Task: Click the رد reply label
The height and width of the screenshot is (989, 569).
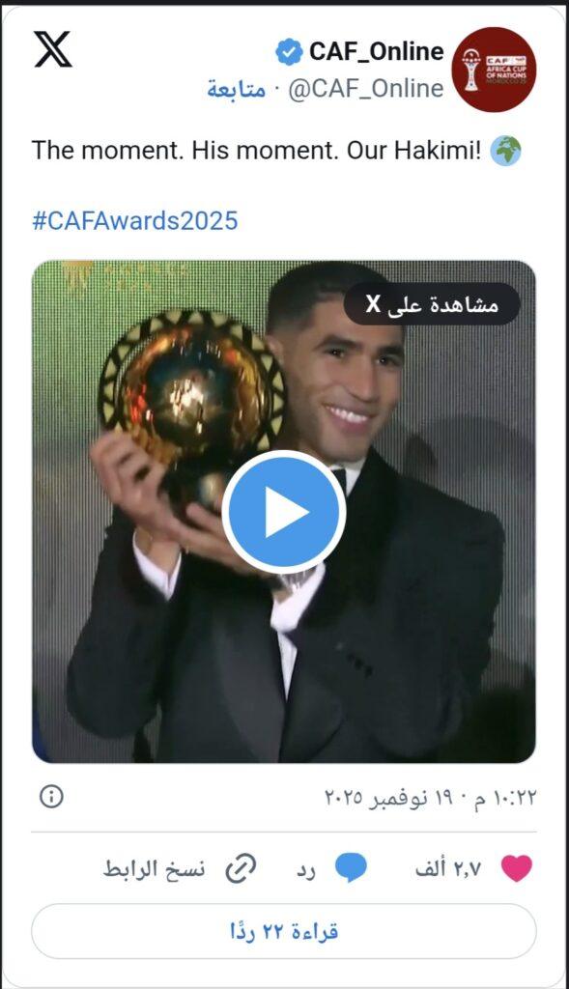Action: tap(306, 870)
